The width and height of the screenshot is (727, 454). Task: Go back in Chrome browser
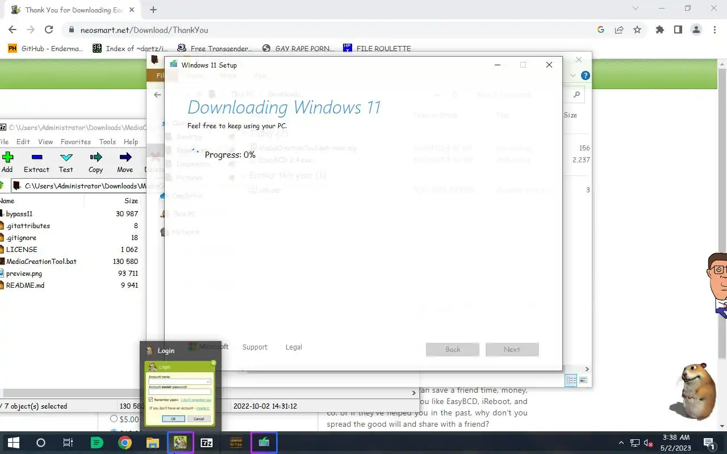point(12,30)
